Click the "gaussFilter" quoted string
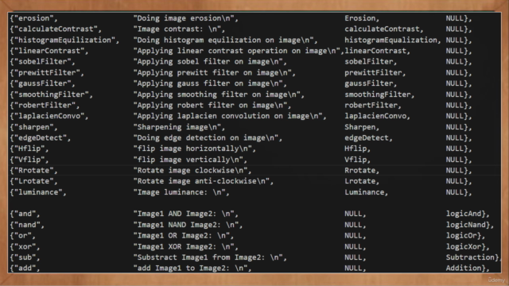 click(42, 83)
